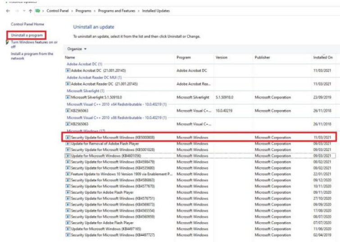The height and width of the screenshot is (242, 340).
Task: Collapse the Adobe Acrobat Reader DC MUI (1) group
Action: [x=94, y=77]
